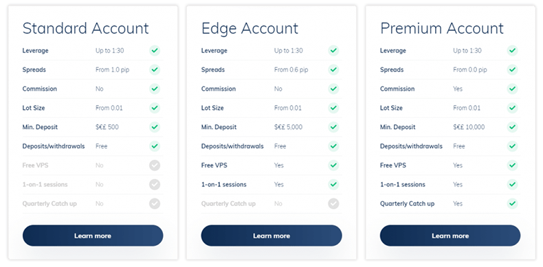Click Edge Account greyed Quarterly Catch up checkmark
The image size is (543, 267).
tap(333, 204)
